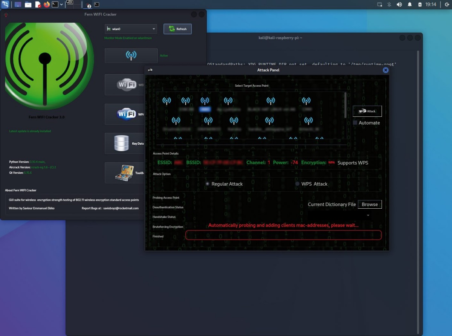Screen dimensions: 452x336
Task: Open the volume control tray icon
Action: point(400,5)
